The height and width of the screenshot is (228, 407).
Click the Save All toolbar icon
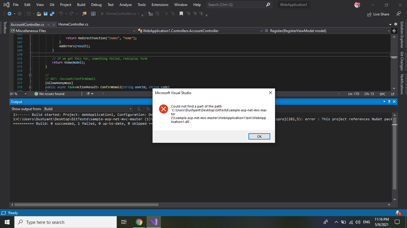click(52, 14)
